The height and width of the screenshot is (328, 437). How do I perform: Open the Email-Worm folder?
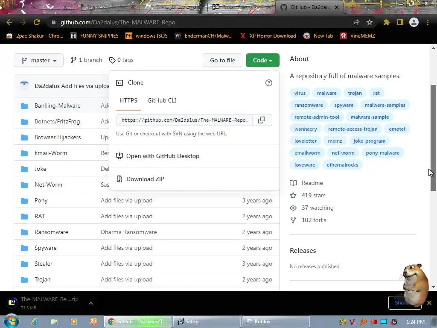pyautogui.click(x=51, y=153)
